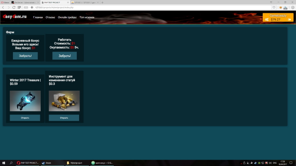Viewport: 296px width, 166px height.
Task: Click the logout arrow icon in user panel
Action: pos(290,19)
